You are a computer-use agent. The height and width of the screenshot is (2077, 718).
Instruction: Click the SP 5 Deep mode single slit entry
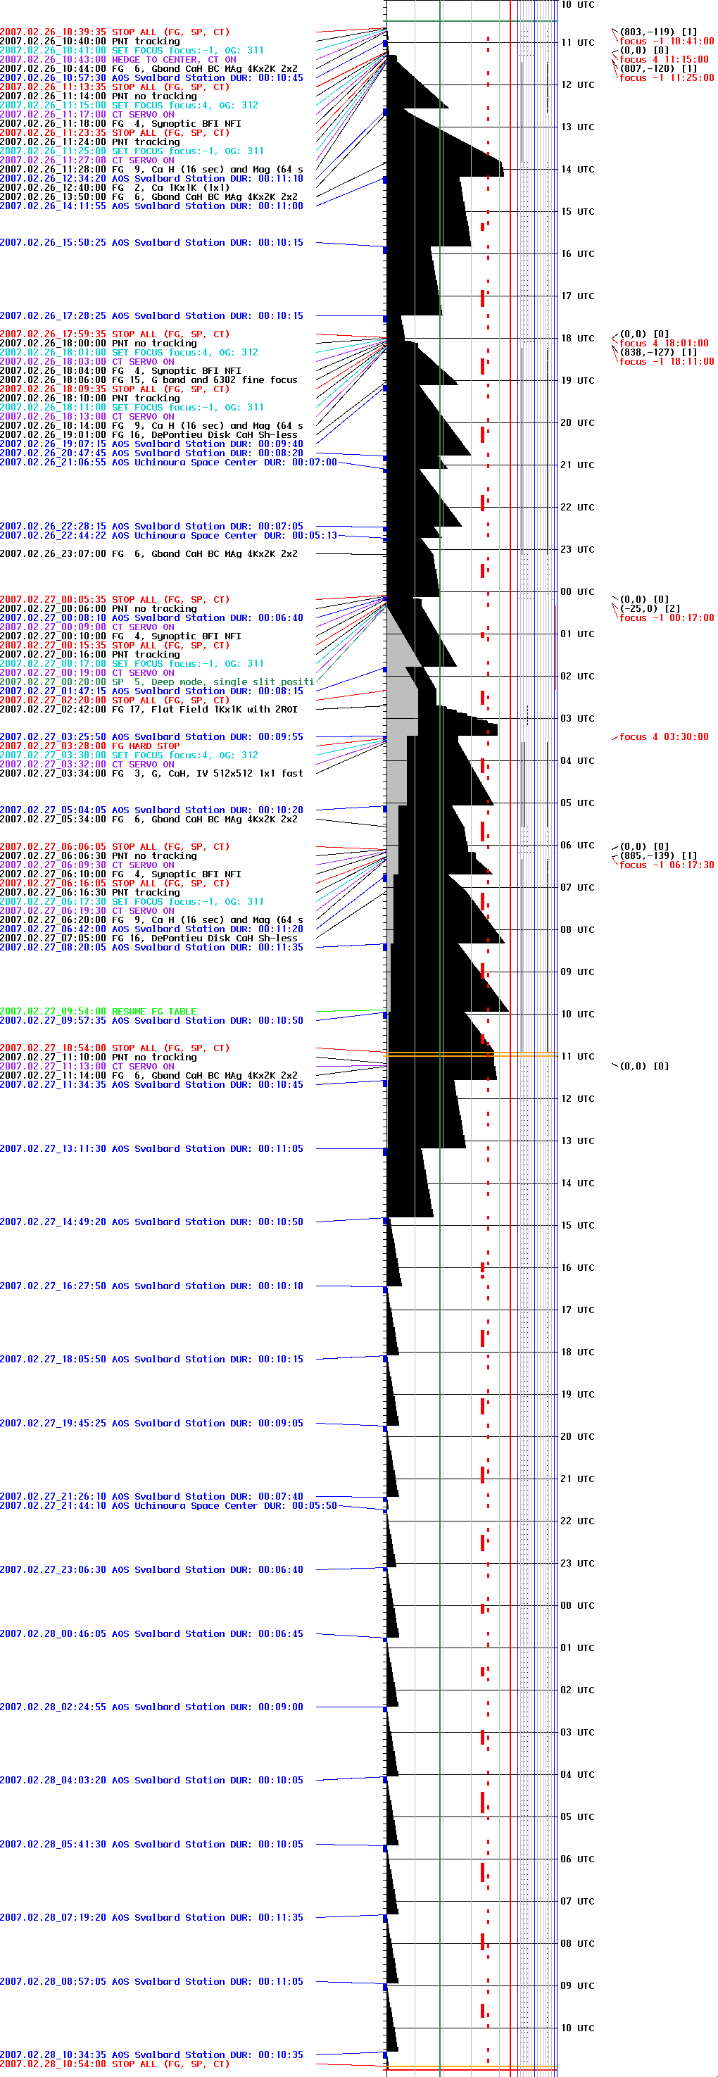point(156,682)
